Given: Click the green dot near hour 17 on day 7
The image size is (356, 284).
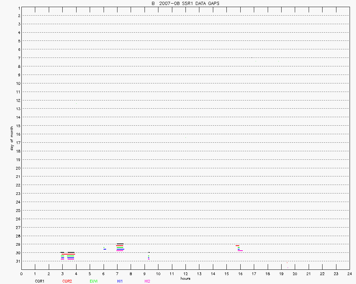Looking at the screenshot, I should 256,61.
